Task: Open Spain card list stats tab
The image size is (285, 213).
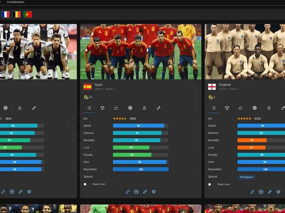Action: click(89, 108)
